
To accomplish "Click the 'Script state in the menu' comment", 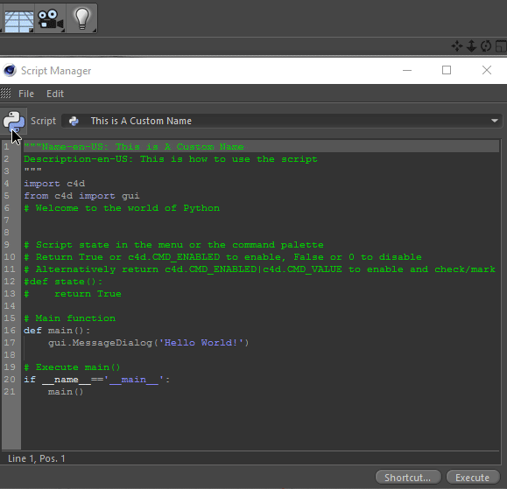I will point(173,245).
